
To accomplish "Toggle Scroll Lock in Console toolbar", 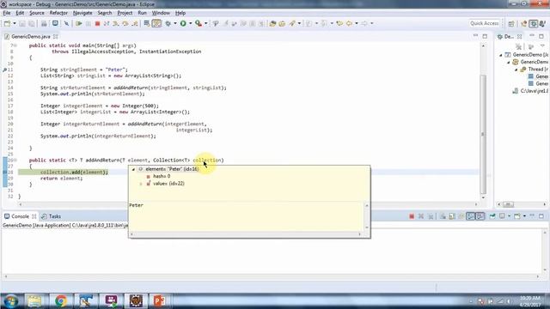I will (452, 216).
